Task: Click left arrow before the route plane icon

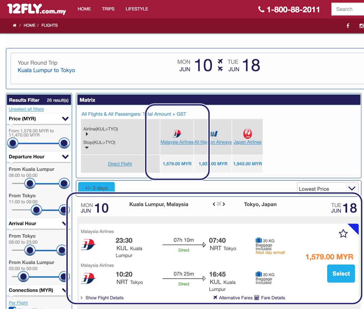Action: tap(214, 204)
